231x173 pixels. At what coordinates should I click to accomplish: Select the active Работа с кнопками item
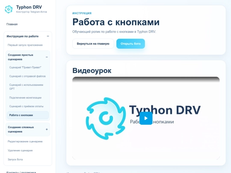28,115
